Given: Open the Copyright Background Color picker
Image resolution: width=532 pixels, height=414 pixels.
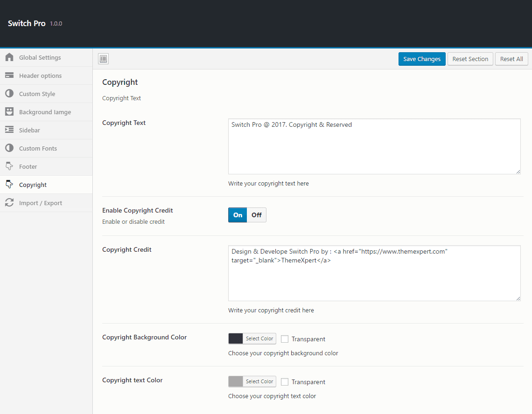Looking at the screenshot, I should point(259,338).
